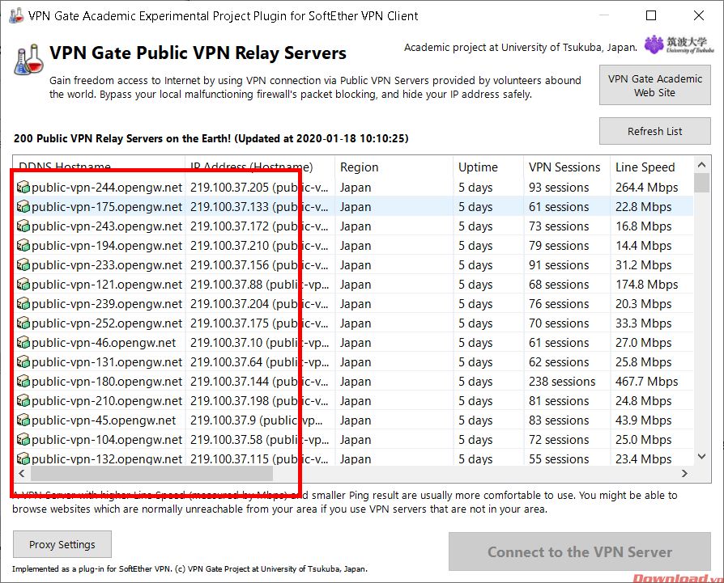724x583 pixels.
Task: Open the VPN Gate Academic Web Site
Action: click(x=654, y=85)
